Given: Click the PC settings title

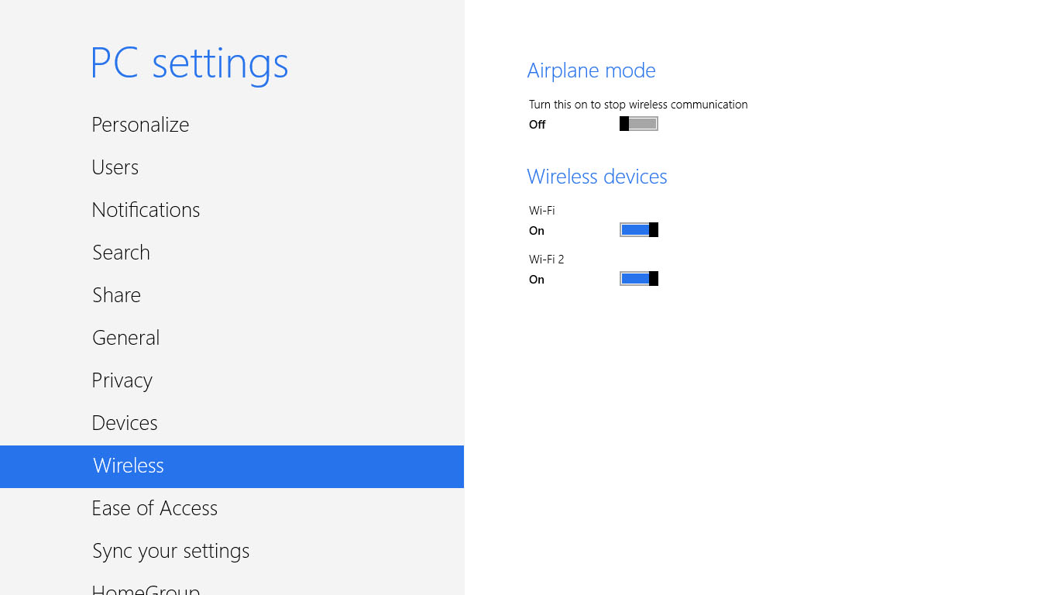Looking at the screenshot, I should coord(189,64).
